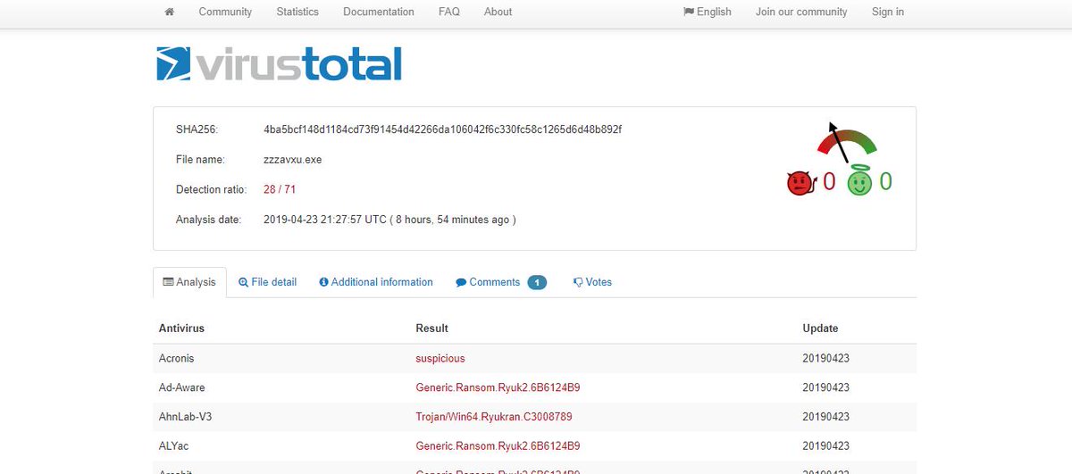Select the SHA256 hash value

[442, 129]
